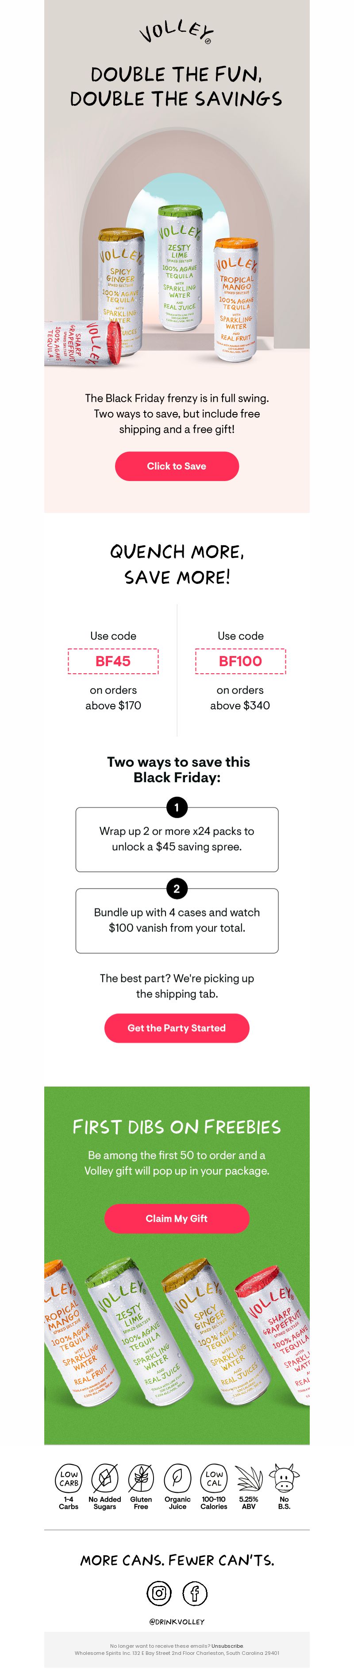The height and width of the screenshot is (1677, 354).
Task: Click the No B.S. bull icon
Action: coord(285,1478)
